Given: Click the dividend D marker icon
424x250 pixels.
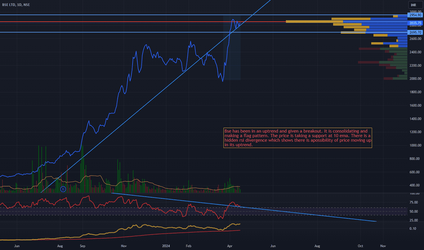Looking at the screenshot, I should tap(63, 189).
